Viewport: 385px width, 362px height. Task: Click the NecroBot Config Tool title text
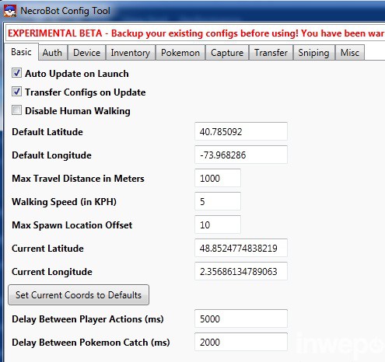click(65, 11)
